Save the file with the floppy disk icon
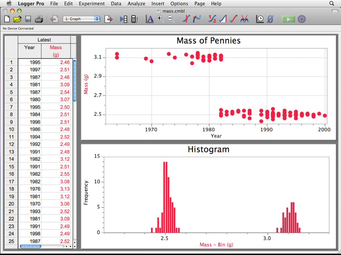The image size is (341, 255). click(28, 19)
